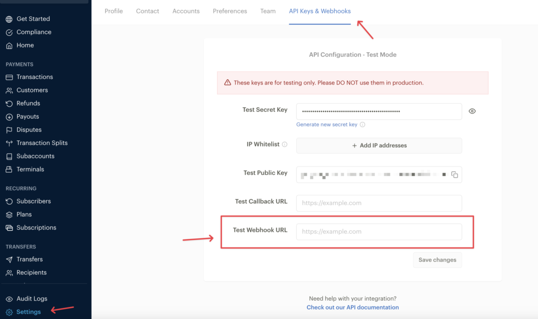
Task: Reveal the Test Secret Key with the eye icon
Action: (472, 111)
